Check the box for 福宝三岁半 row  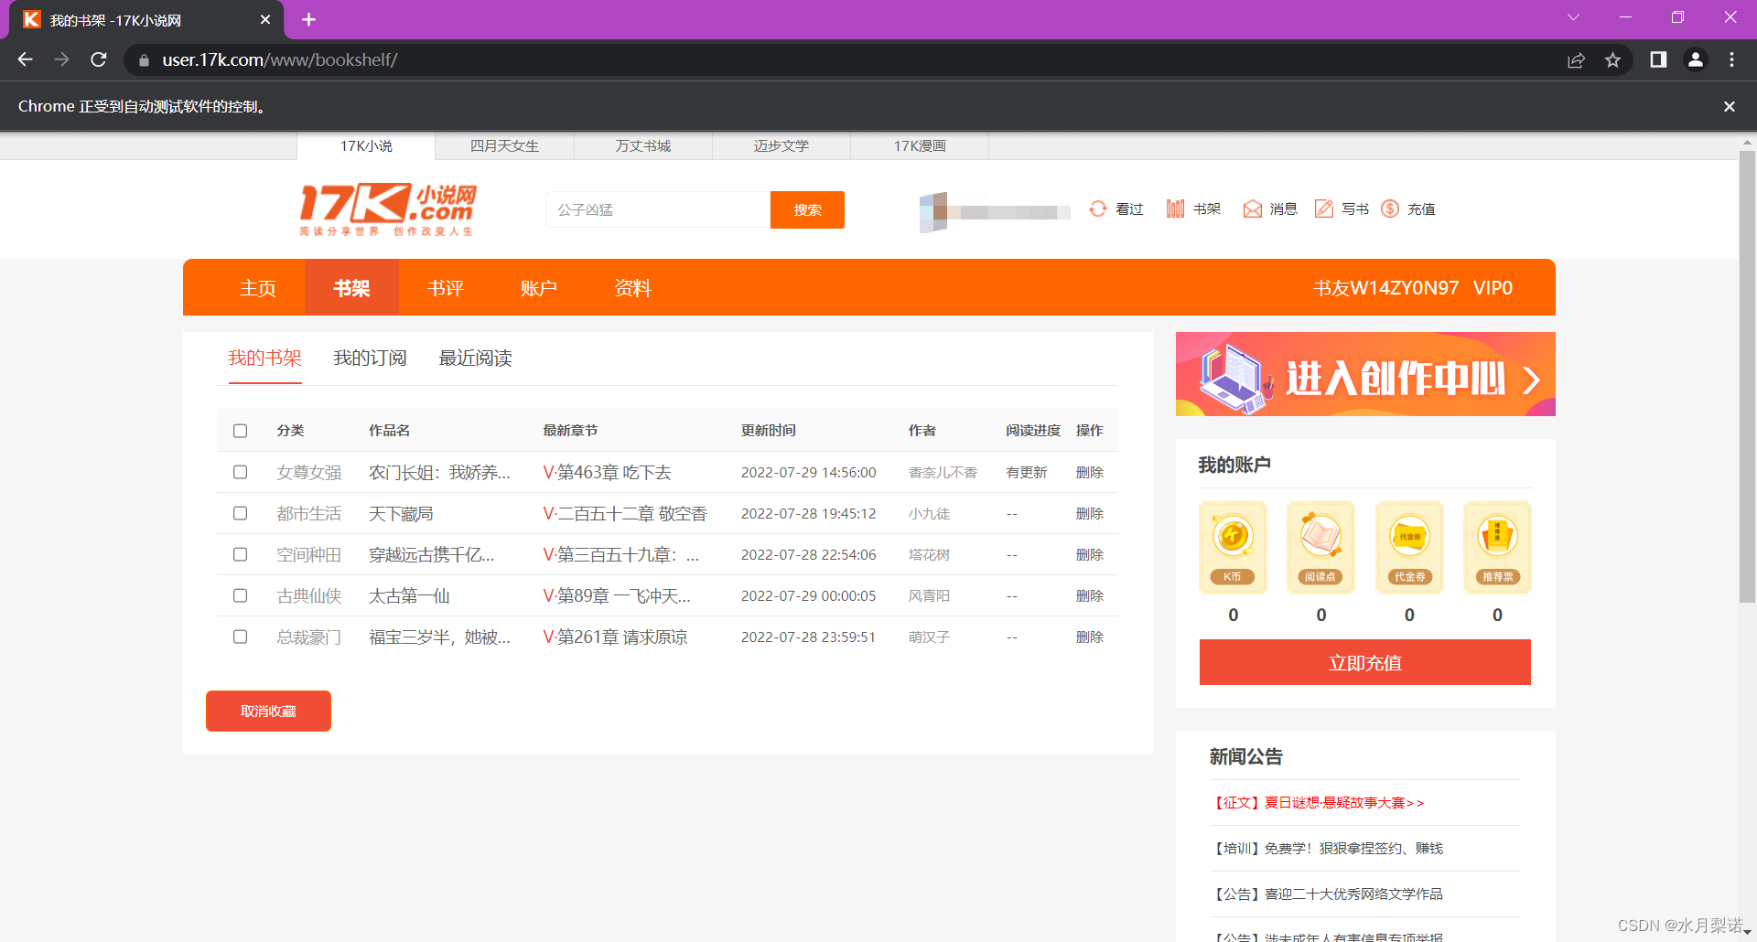click(240, 637)
